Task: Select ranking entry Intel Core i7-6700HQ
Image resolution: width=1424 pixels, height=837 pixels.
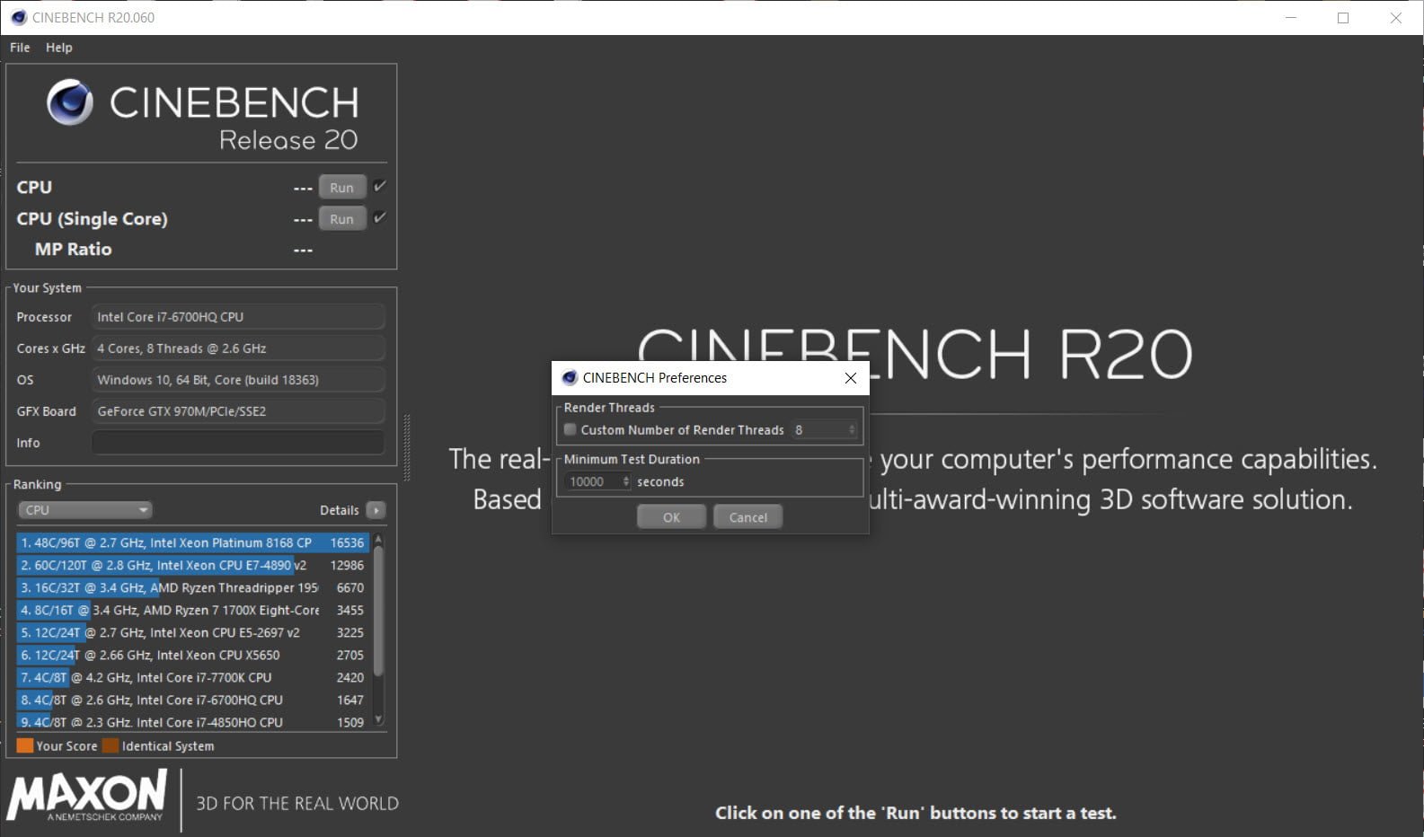Action: 192,700
